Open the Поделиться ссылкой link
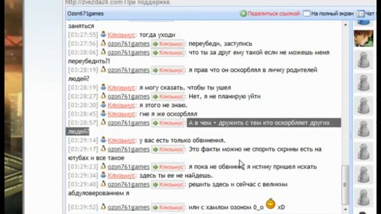 [x=274, y=14]
